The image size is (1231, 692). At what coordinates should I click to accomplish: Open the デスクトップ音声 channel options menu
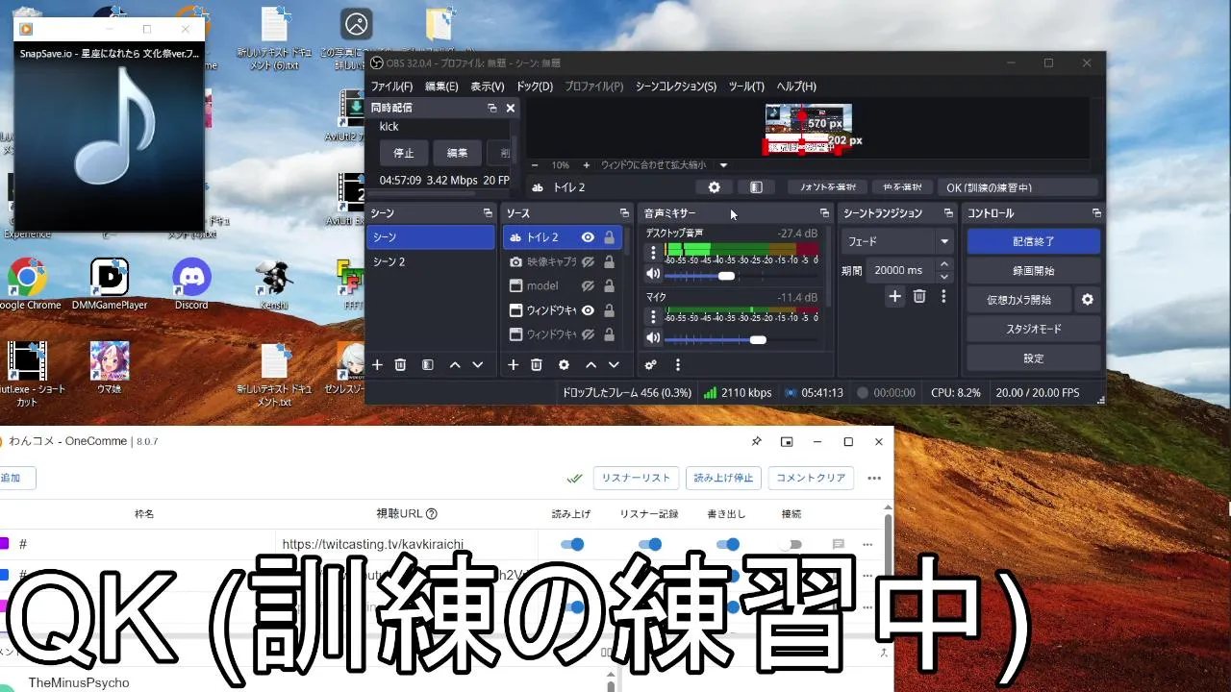654,253
